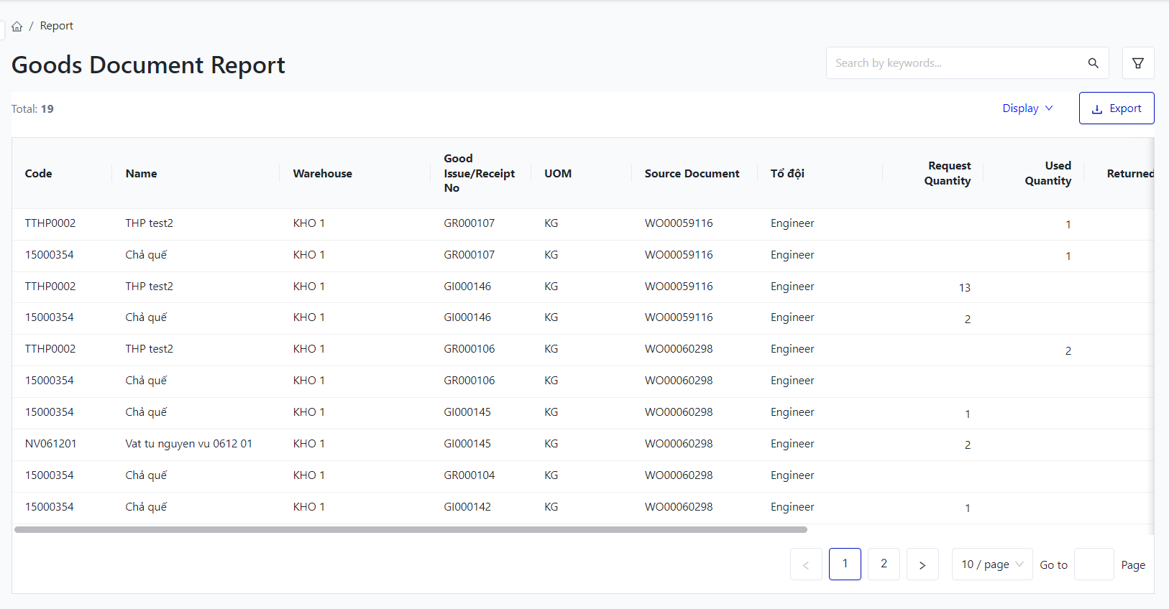Go to the next page arrow
Screen dimensions: 1169x609
coord(922,564)
